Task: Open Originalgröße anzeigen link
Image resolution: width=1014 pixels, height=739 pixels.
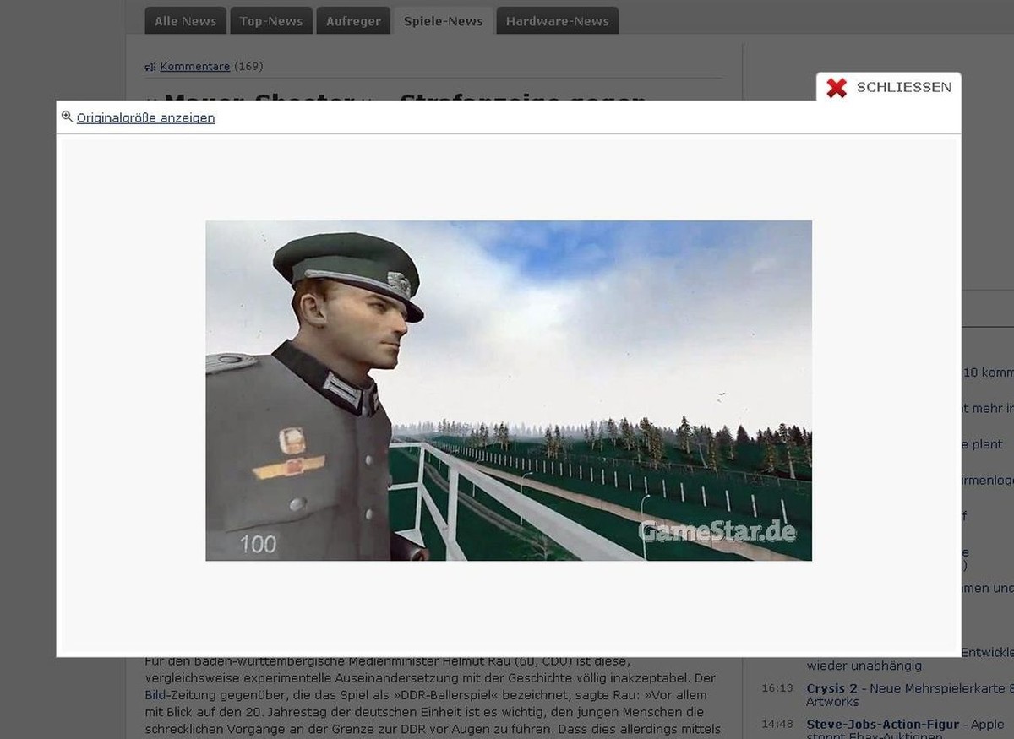Action: [145, 118]
